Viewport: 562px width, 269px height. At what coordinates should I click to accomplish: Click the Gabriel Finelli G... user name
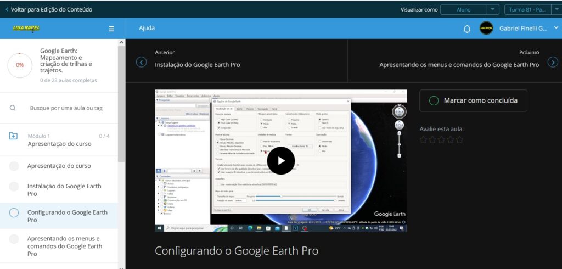523,29
